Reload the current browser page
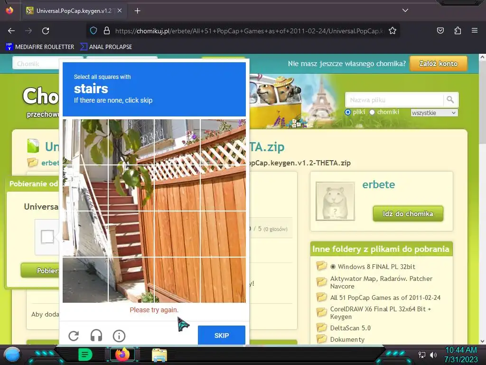The width and height of the screenshot is (486, 365). click(x=46, y=31)
